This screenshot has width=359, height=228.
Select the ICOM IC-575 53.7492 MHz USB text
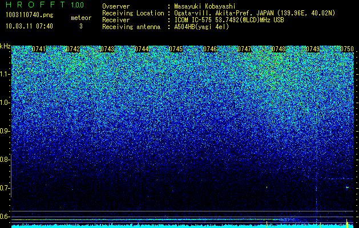(x=229, y=20)
